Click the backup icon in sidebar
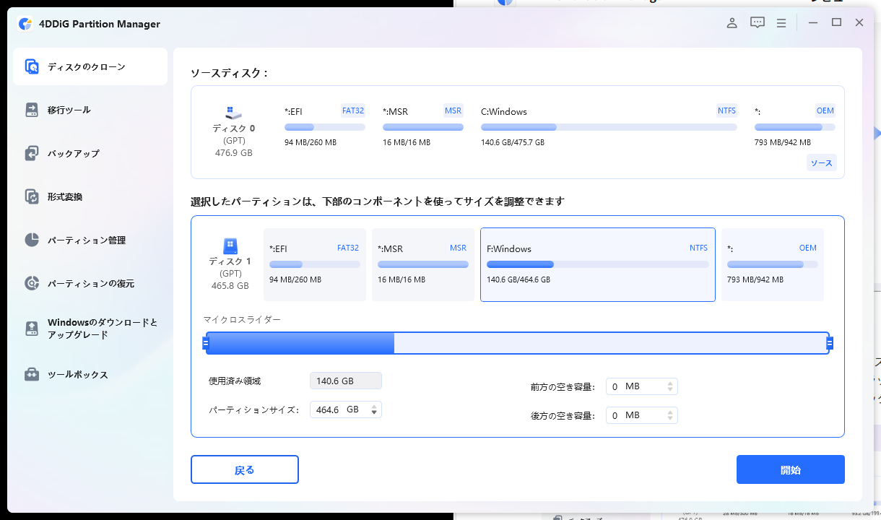Screen dimensions: 881x520 pyautogui.click(x=32, y=153)
